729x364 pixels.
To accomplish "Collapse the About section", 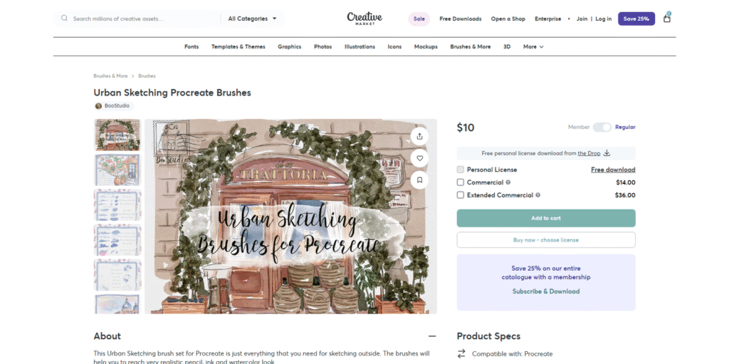I will [x=432, y=336].
